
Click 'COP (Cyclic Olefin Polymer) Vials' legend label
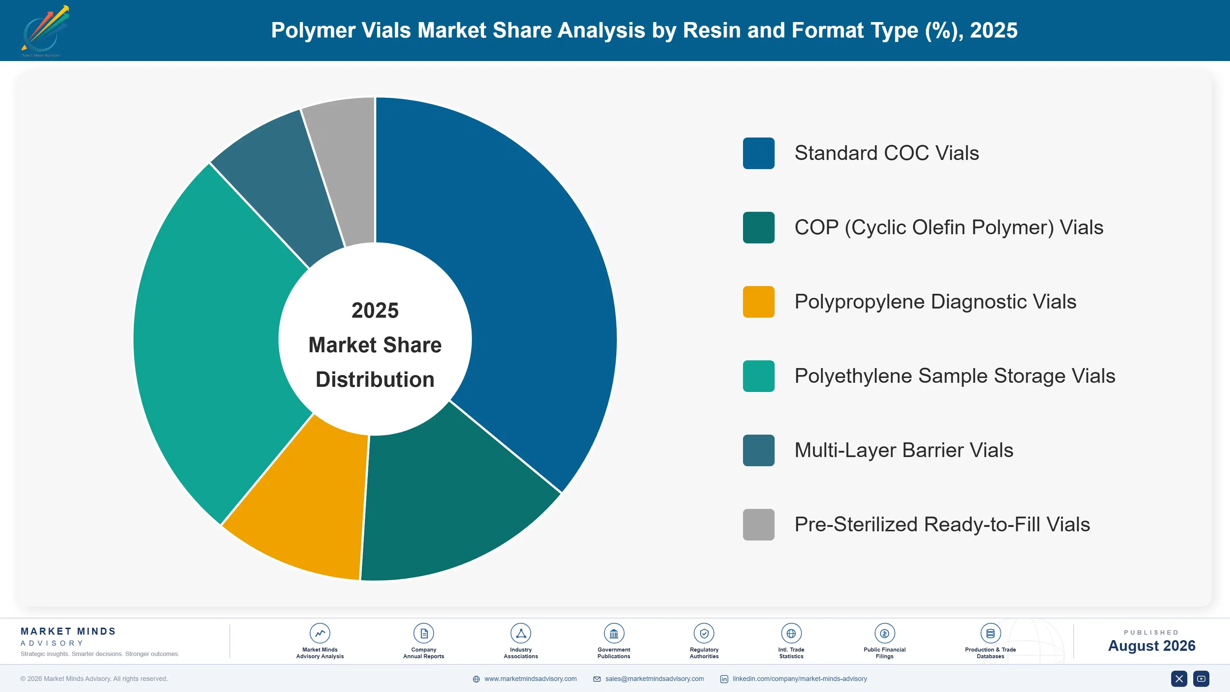(x=949, y=228)
